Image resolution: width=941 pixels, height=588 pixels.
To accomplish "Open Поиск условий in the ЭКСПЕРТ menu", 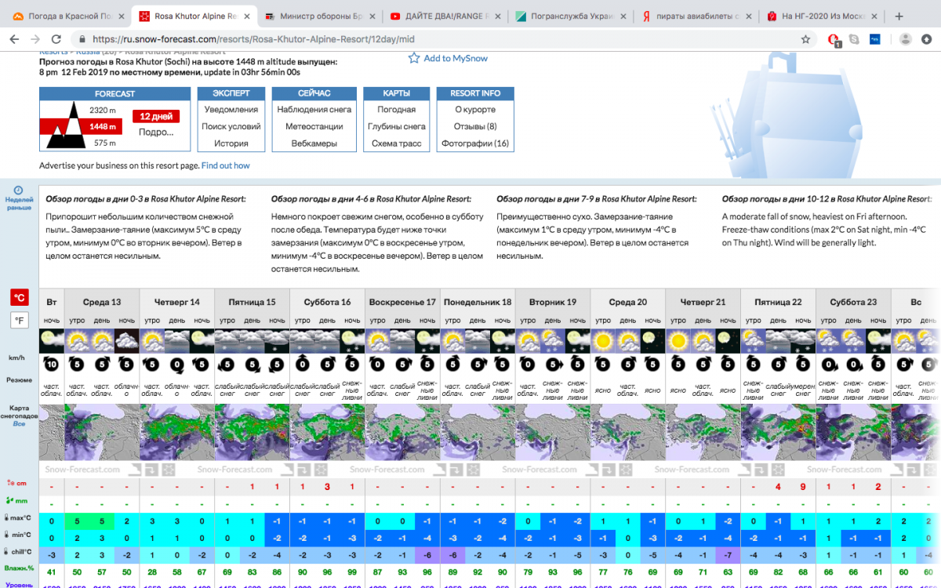I will [231, 126].
